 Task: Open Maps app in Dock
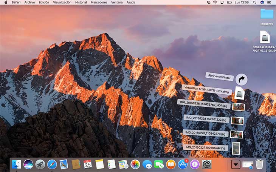[x=123, y=164]
